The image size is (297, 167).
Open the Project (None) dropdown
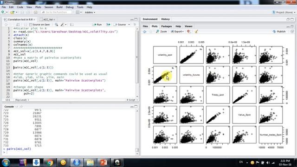coord(284,13)
